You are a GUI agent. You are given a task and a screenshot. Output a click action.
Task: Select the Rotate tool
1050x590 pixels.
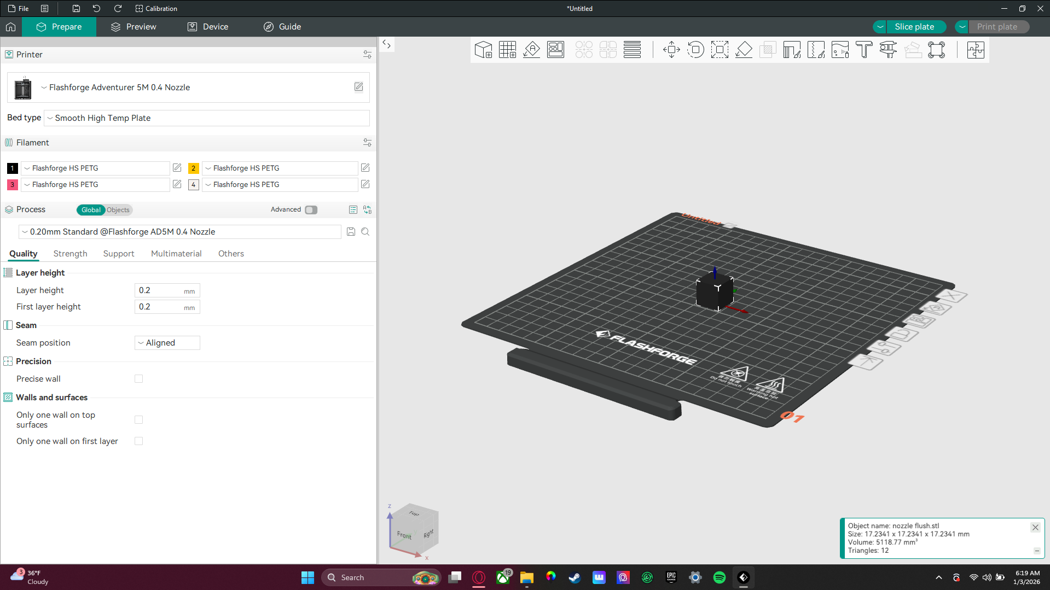695,50
